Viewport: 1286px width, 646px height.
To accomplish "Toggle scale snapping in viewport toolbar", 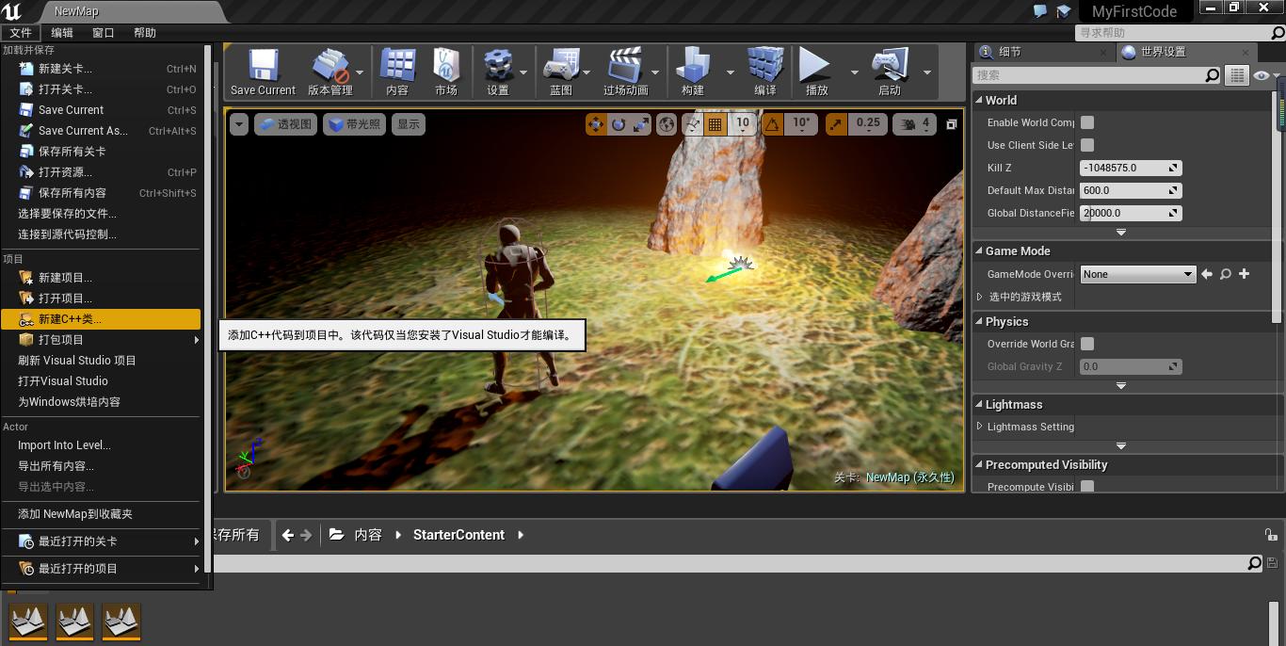I will tap(835, 123).
